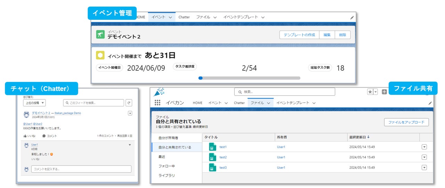Click the global 検索 search box

[x=285, y=92]
